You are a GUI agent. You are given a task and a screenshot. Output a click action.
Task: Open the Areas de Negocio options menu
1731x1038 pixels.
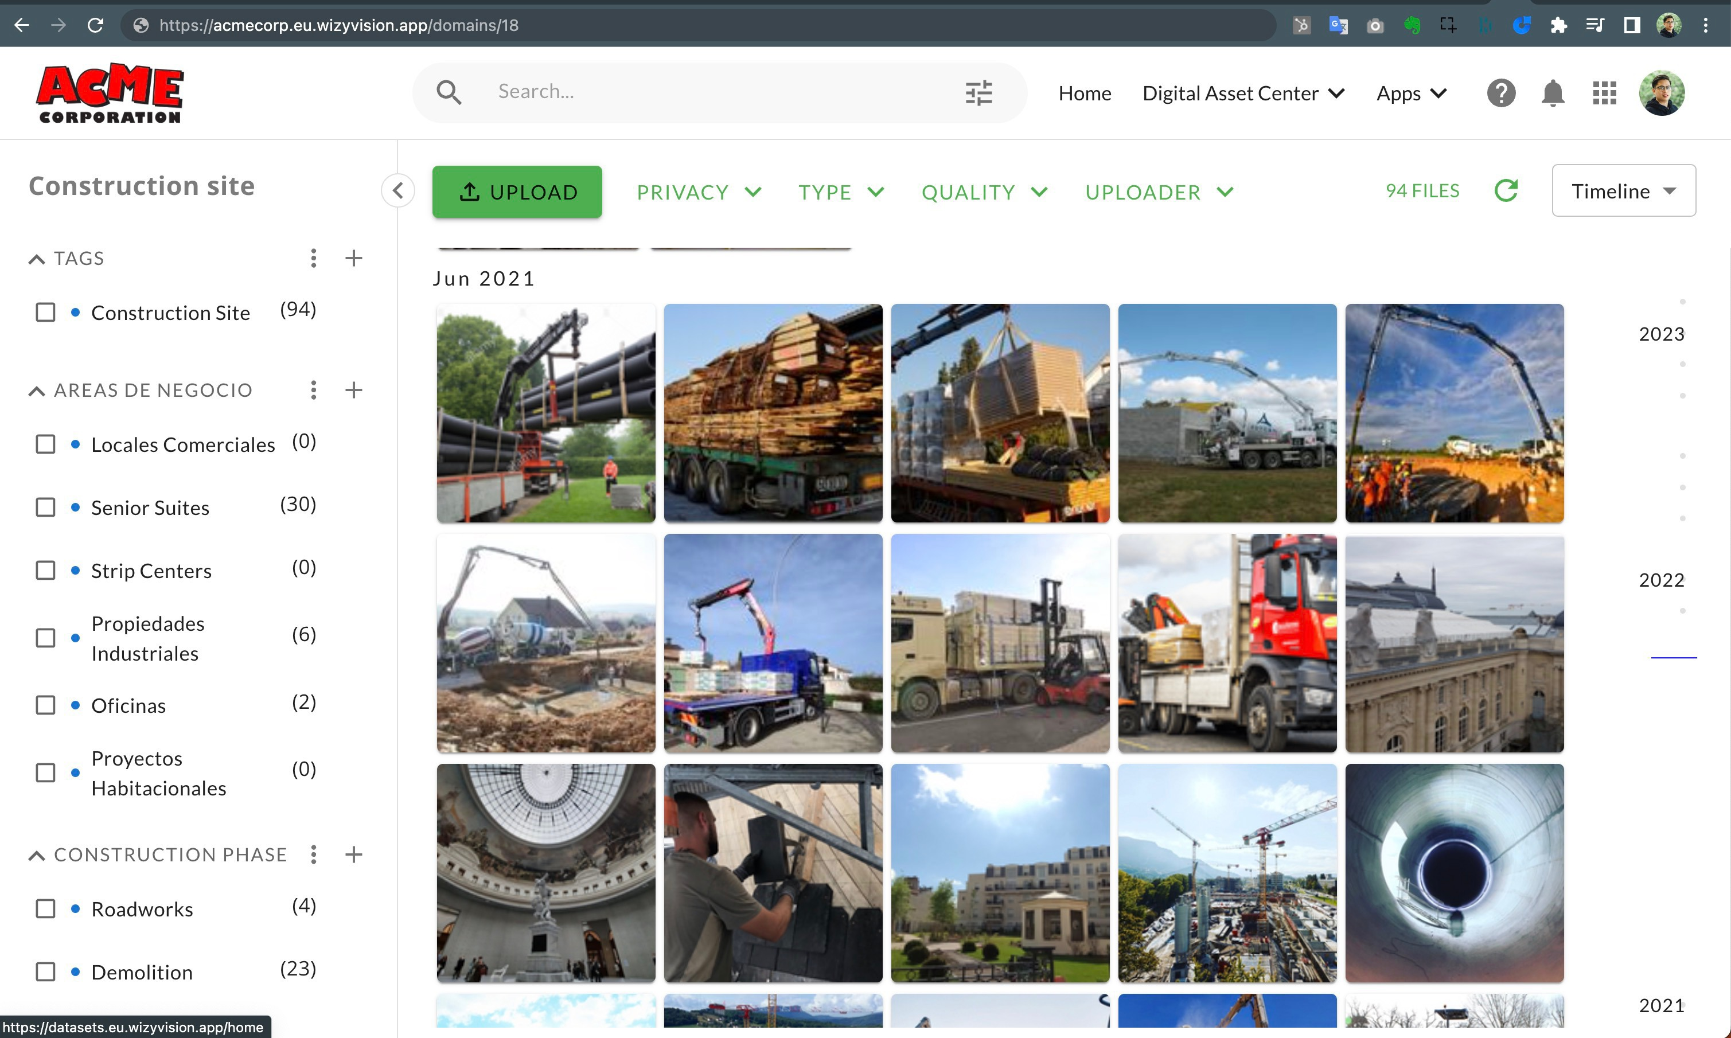tap(313, 389)
